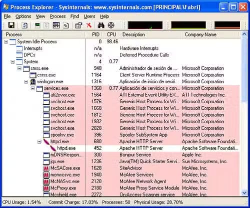Click the 'ATI Technologies Inc.' company cell
Screen dimensions: 250x208
pyautogui.click(x=203, y=95)
